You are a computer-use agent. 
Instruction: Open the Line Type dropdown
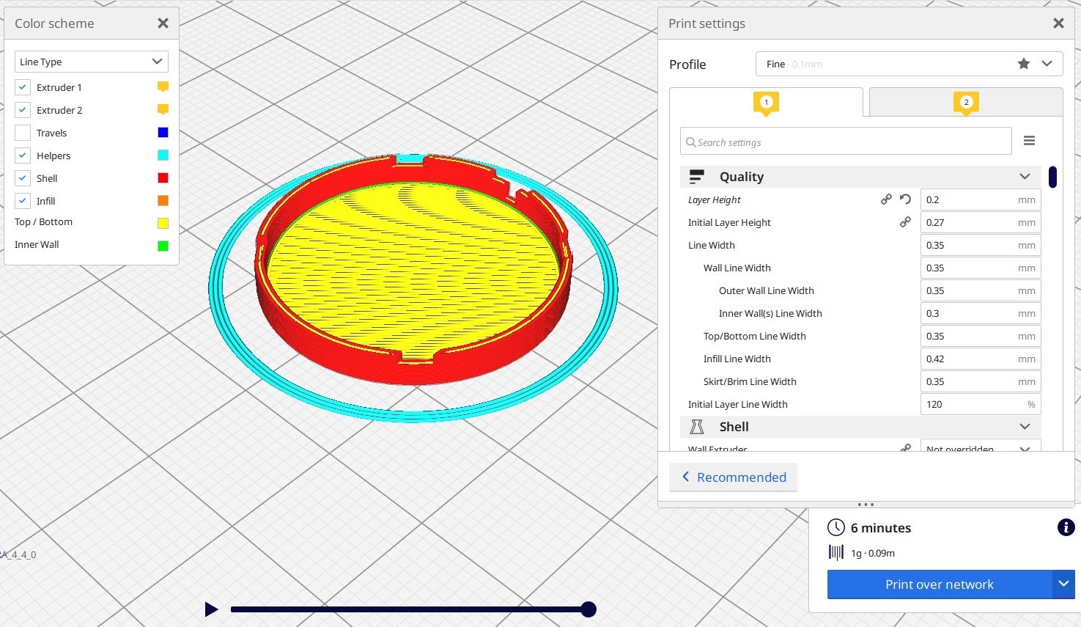(92, 62)
